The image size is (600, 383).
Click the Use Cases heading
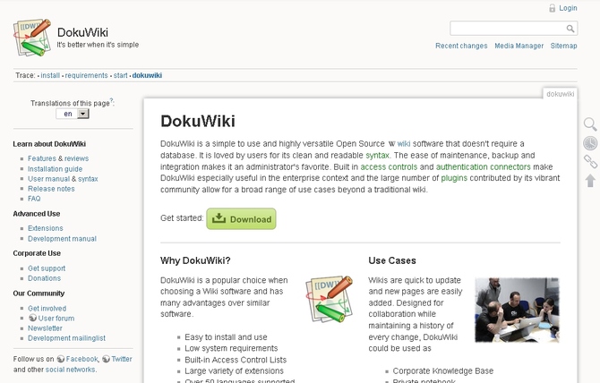point(392,260)
